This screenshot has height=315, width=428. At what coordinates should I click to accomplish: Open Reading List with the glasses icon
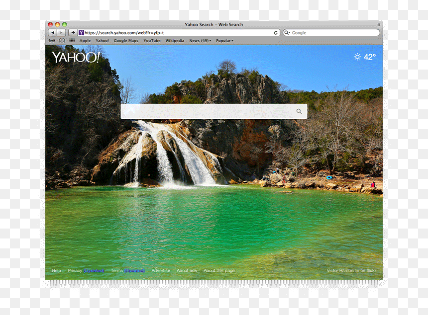52,41
